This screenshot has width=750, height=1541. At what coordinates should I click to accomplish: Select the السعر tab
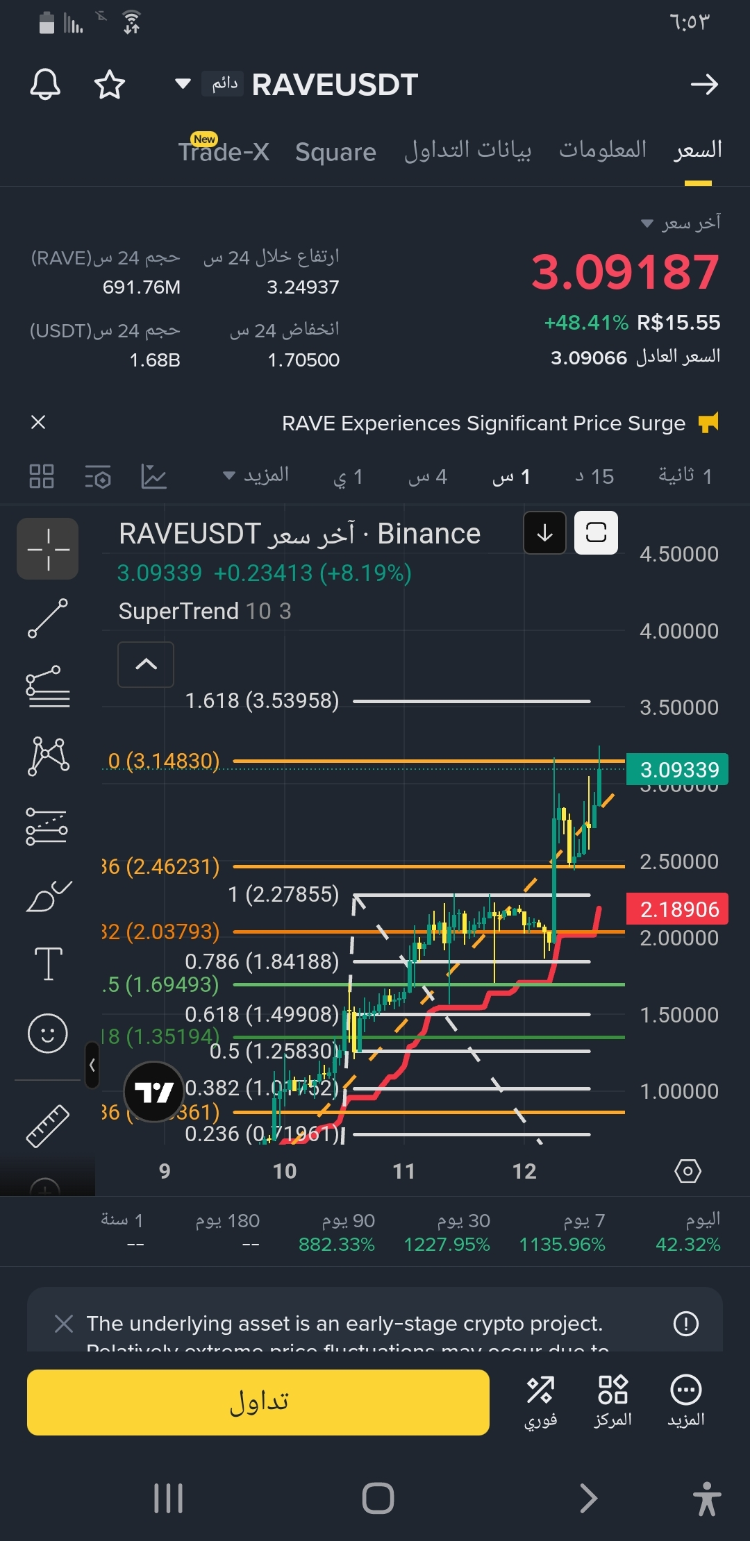click(698, 150)
